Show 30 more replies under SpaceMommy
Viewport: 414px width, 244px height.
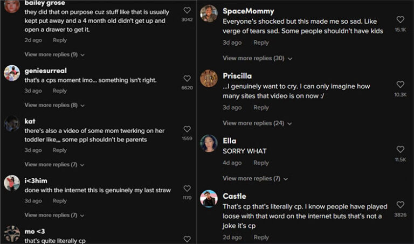click(257, 58)
